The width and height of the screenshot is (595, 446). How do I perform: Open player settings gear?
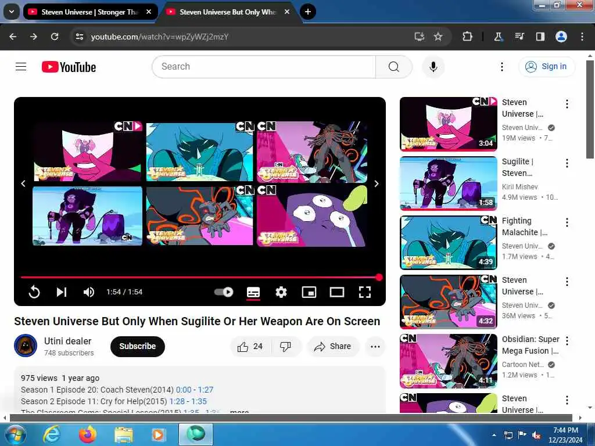[x=281, y=292]
